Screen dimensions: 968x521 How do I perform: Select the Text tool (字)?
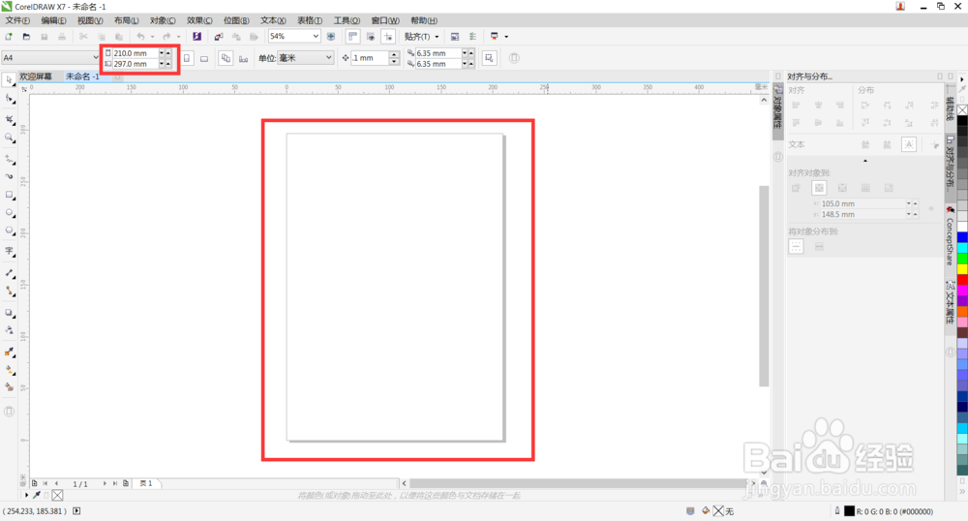10,251
